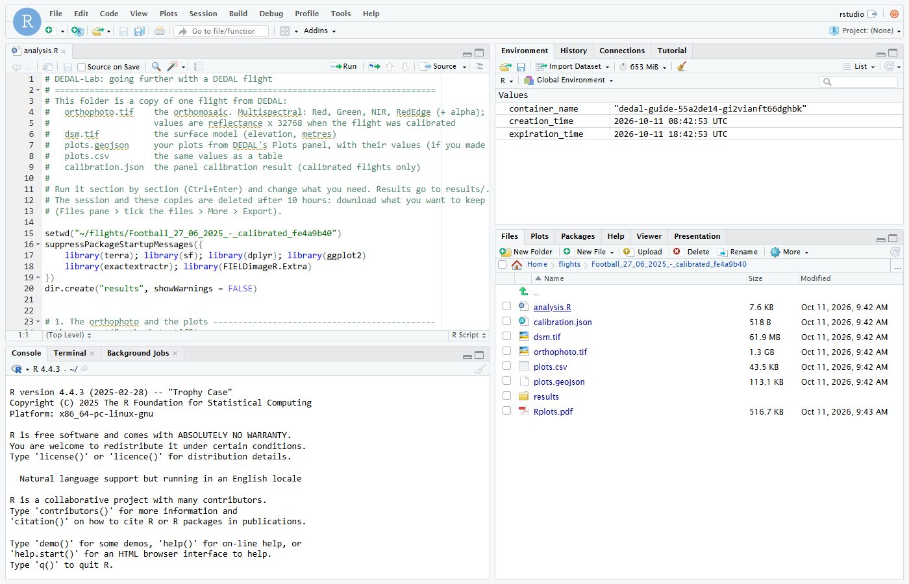Click the Sign out icon beside the rstudio username
The height and width of the screenshot is (584, 909).
point(873,14)
